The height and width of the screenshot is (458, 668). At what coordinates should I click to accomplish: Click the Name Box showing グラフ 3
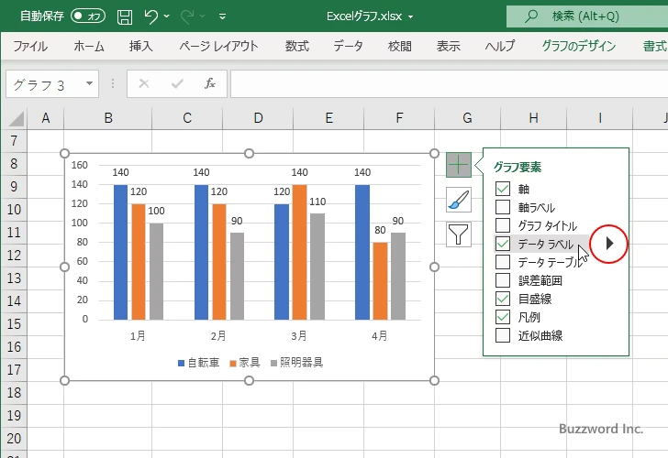point(45,84)
